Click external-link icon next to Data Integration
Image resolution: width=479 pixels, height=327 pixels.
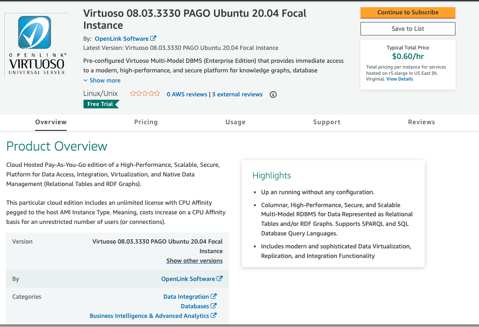(x=214, y=296)
